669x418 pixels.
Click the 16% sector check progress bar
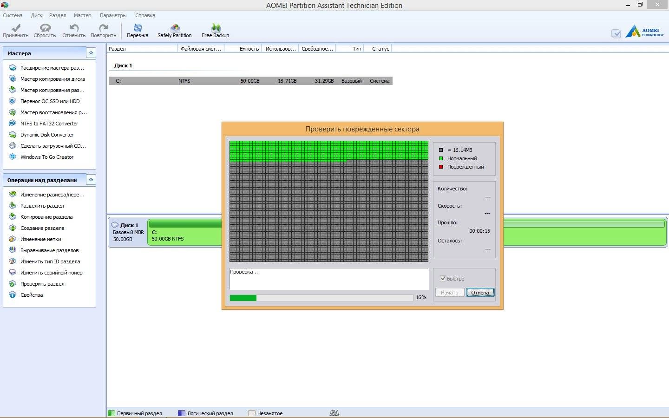tap(321, 298)
